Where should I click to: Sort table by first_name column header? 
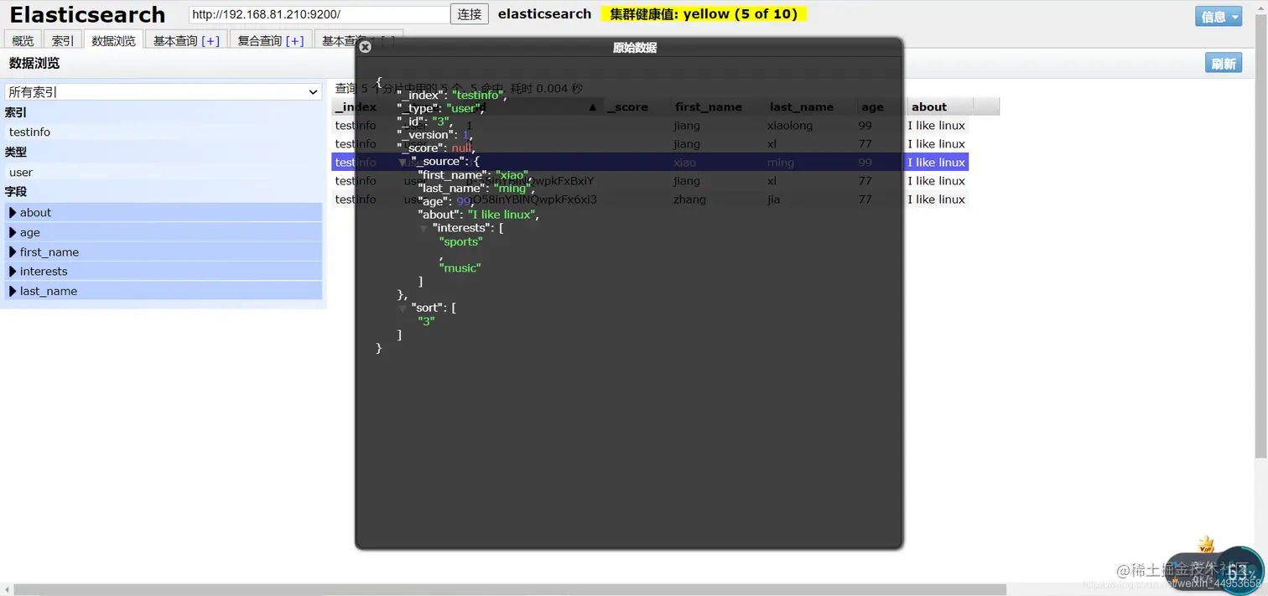pos(709,106)
